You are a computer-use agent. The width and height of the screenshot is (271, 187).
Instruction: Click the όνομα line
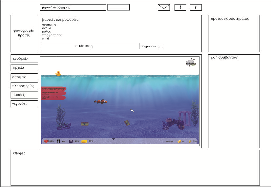pos(47,28)
